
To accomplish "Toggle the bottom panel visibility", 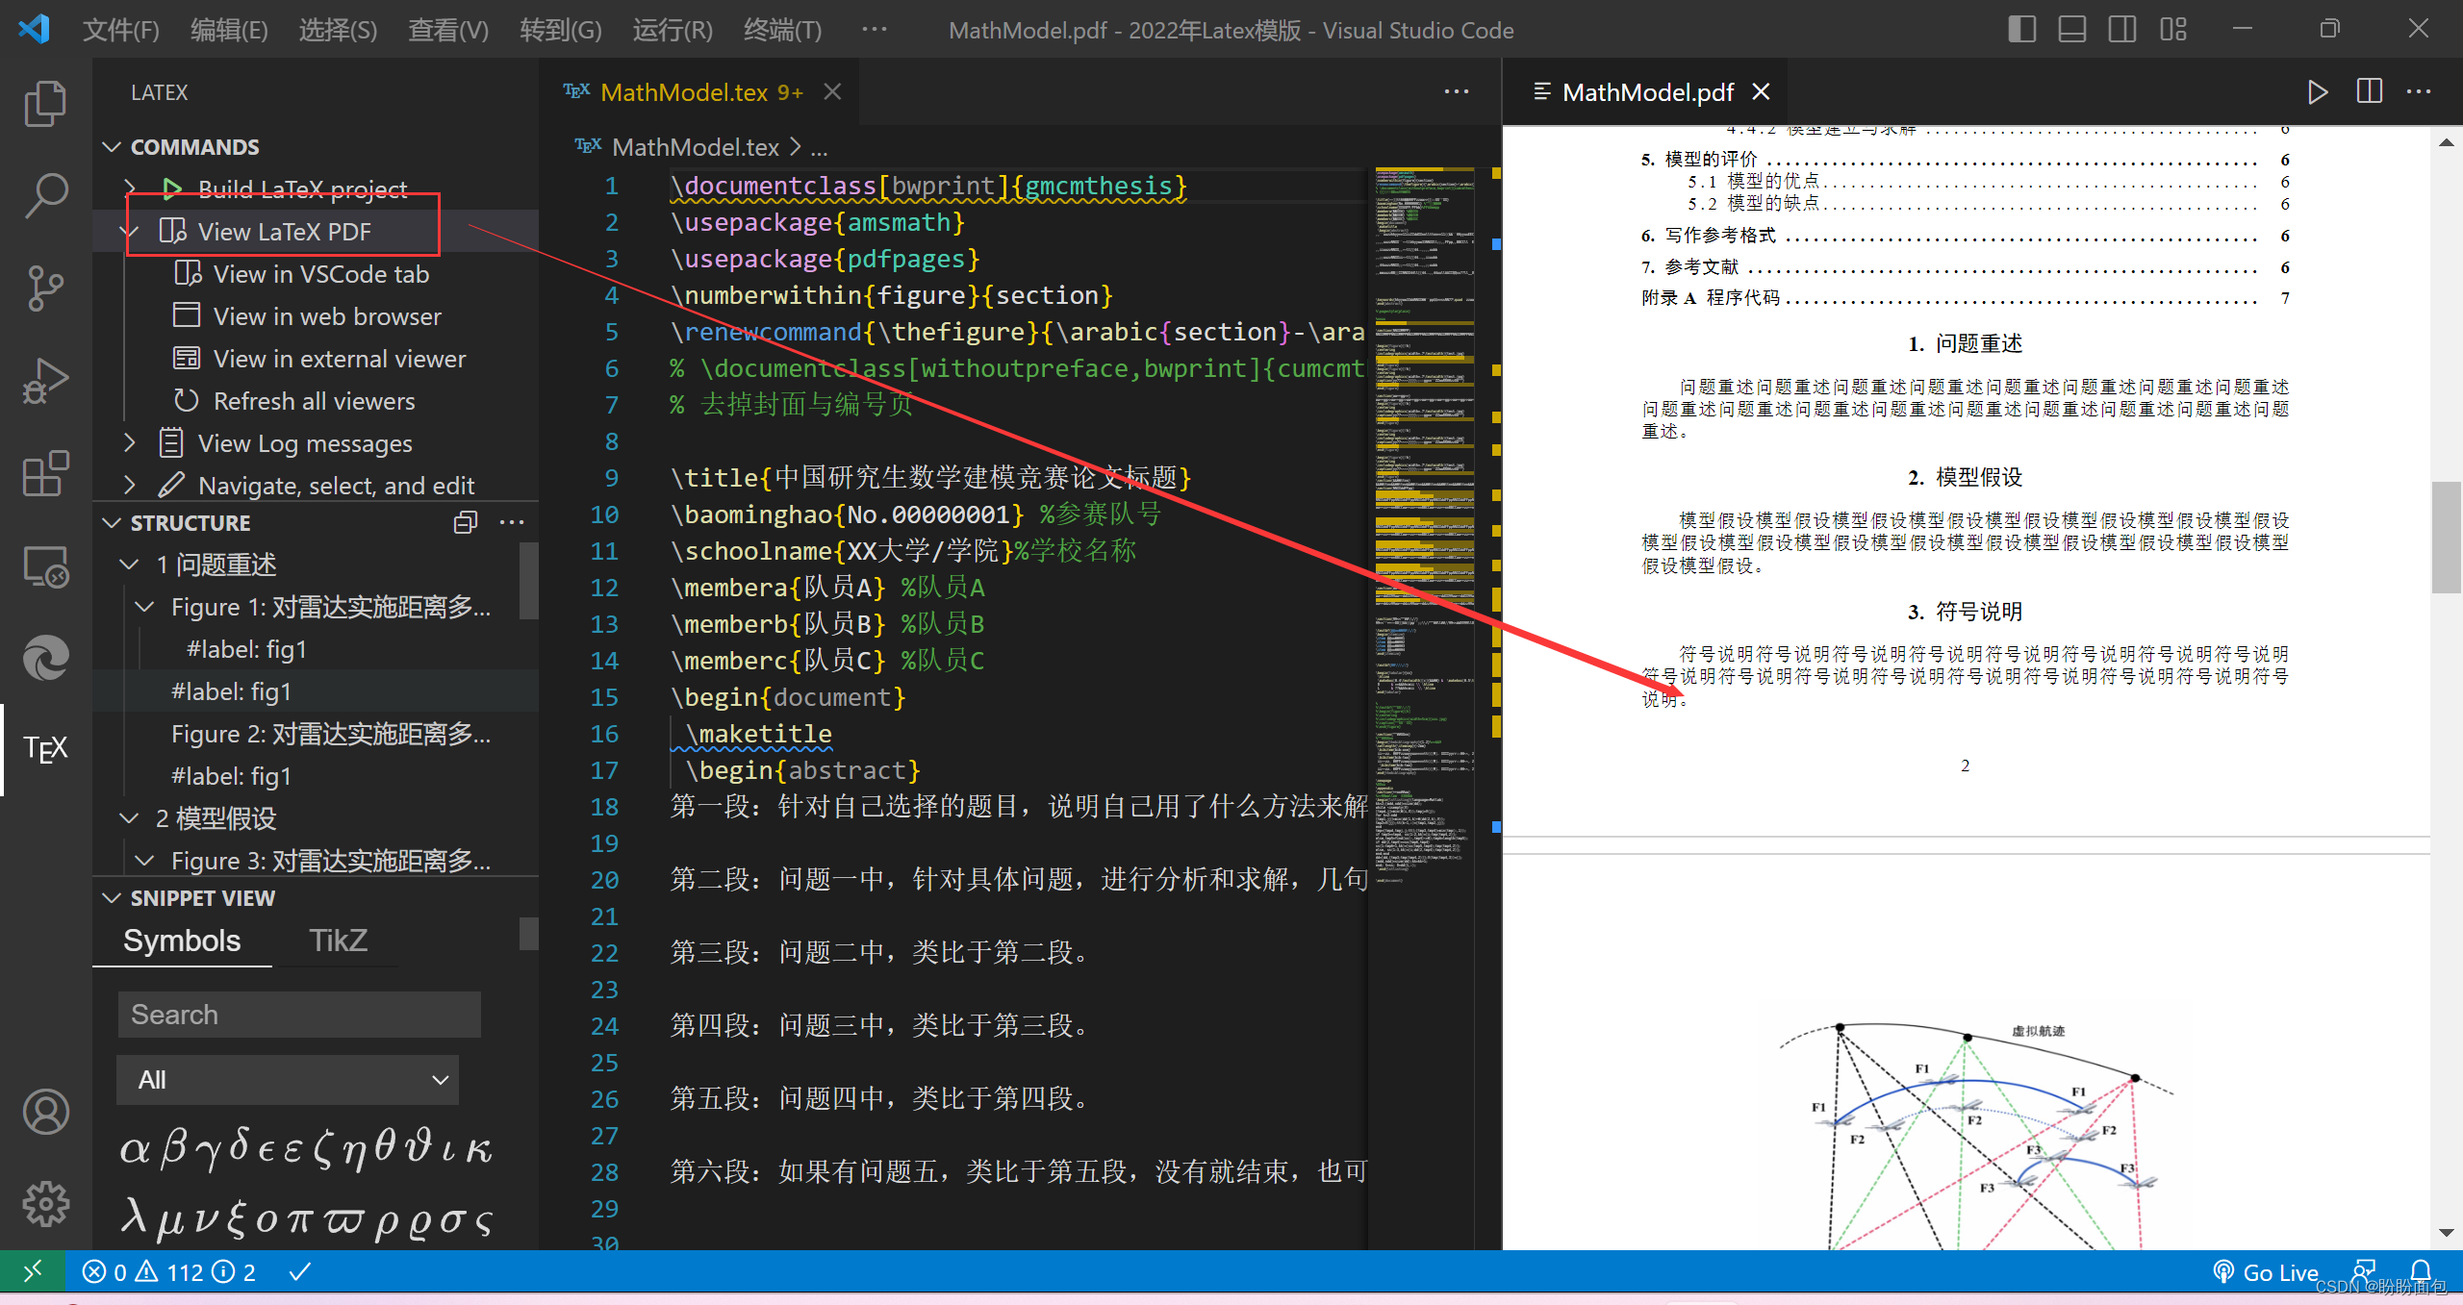I will (2071, 29).
